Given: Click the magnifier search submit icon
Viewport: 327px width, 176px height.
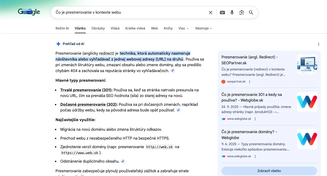Looking at the screenshot, I should pos(251,12).
